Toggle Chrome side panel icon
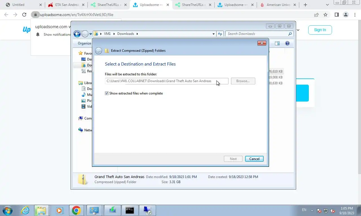Image resolution: width=361 pixels, height=216 pixels. [x=336, y=15]
